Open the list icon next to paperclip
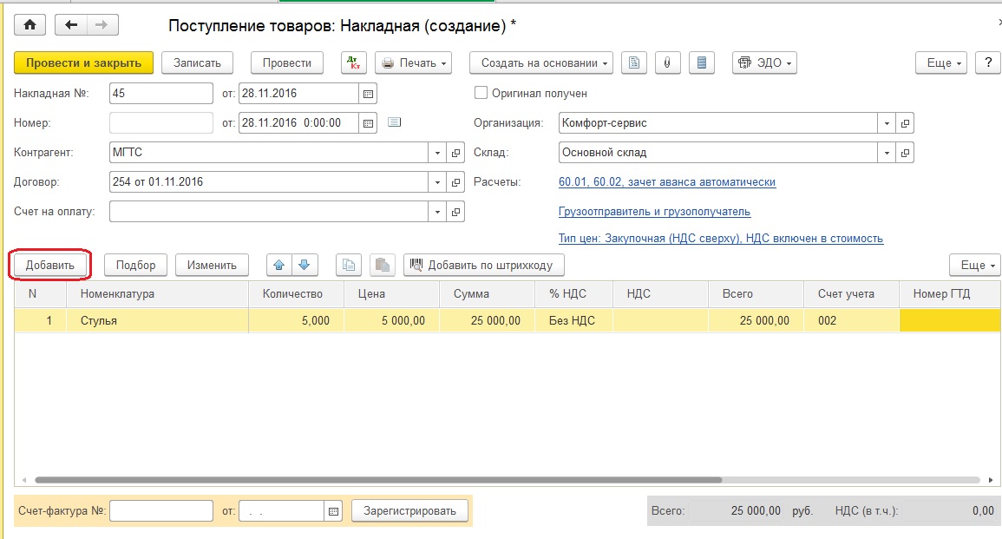 (702, 62)
